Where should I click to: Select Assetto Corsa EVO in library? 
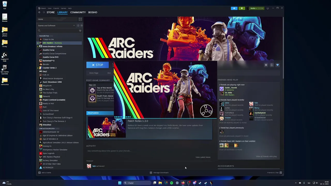click(50, 57)
